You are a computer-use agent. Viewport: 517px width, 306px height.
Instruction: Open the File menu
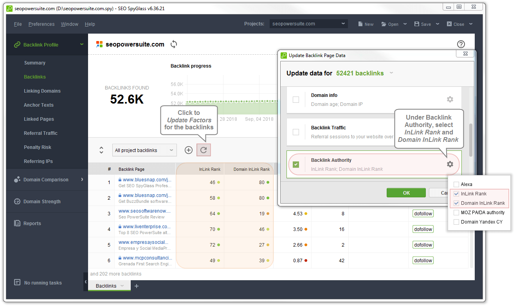(x=18, y=24)
